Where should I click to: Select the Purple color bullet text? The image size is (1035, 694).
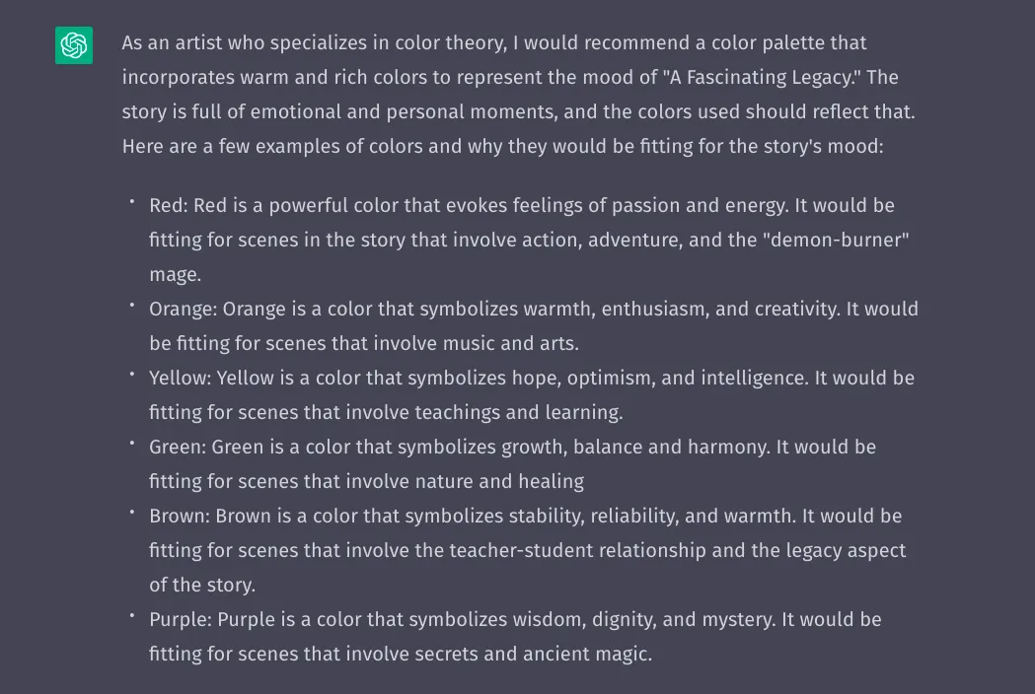(x=515, y=637)
